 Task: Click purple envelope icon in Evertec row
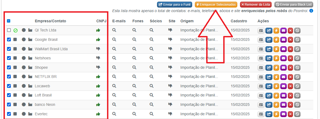(x=283, y=114)
